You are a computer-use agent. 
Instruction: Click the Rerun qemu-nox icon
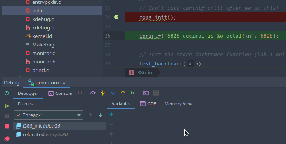pyautogui.click(x=7, y=93)
